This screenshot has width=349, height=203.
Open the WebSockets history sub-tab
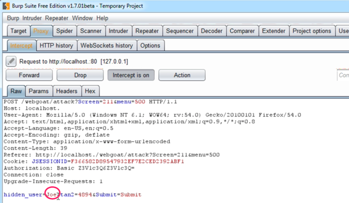pyautogui.click(x=106, y=45)
